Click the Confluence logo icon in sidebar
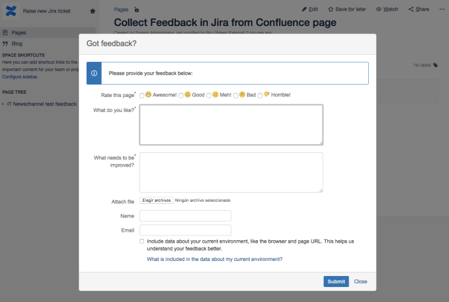 point(10,11)
